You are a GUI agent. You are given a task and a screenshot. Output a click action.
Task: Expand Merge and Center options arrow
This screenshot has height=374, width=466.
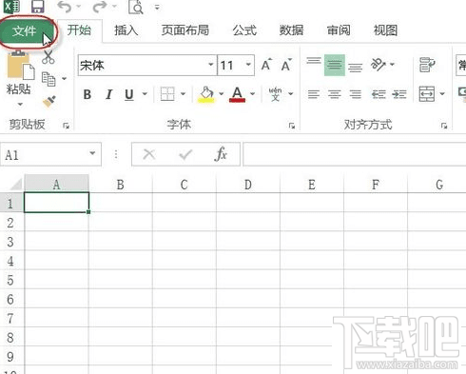(442, 93)
